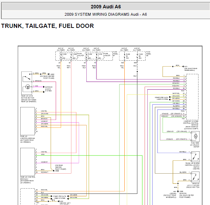Click "HOT AT ALL TIMES" above Fuse 39
The width and height of the screenshot is (210, 205).
[x=124, y=49]
